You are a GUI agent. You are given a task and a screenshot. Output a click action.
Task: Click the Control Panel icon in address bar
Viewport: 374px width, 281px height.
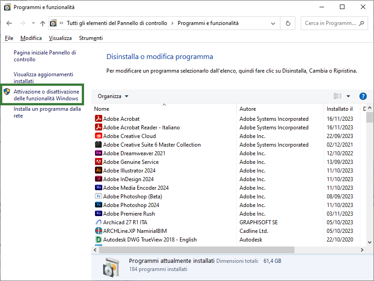click(x=53, y=23)
